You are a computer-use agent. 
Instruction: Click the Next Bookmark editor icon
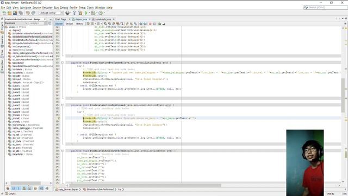coord(131,24)
